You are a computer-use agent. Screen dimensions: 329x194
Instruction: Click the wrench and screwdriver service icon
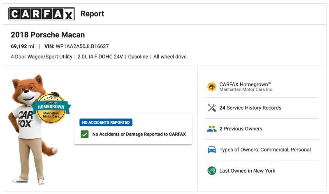212,108
